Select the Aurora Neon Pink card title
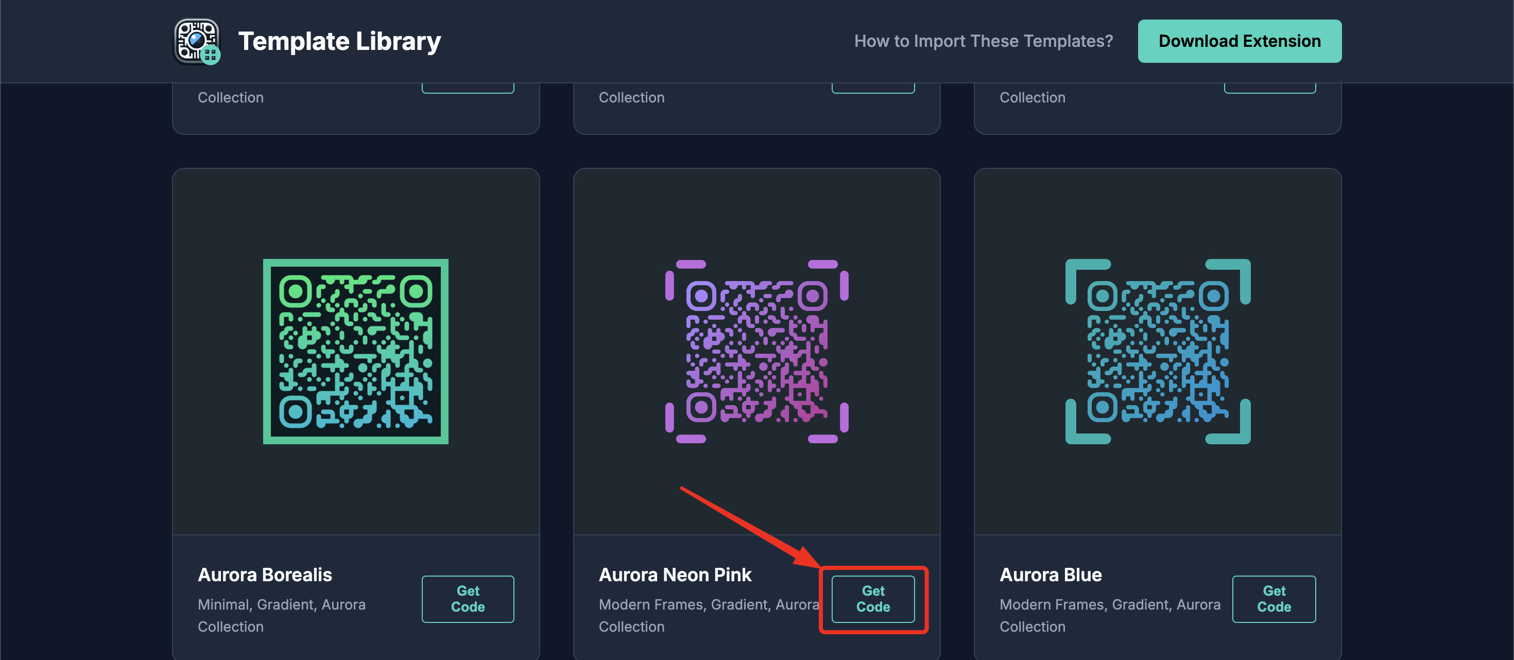This screenshot has width=1514, height=660. tap(675, 575)
